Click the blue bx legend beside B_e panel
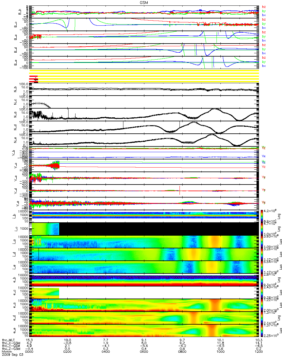Viewport: 282px width, 363px height. click(x=264, y=66)
